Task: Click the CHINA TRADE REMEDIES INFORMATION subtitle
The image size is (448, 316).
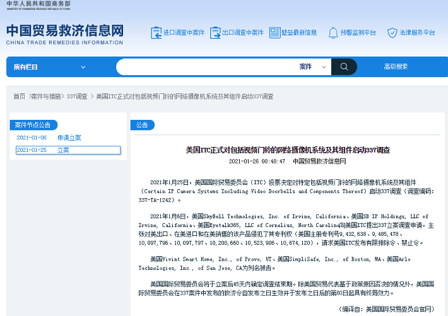Action: tap(64, 42)
